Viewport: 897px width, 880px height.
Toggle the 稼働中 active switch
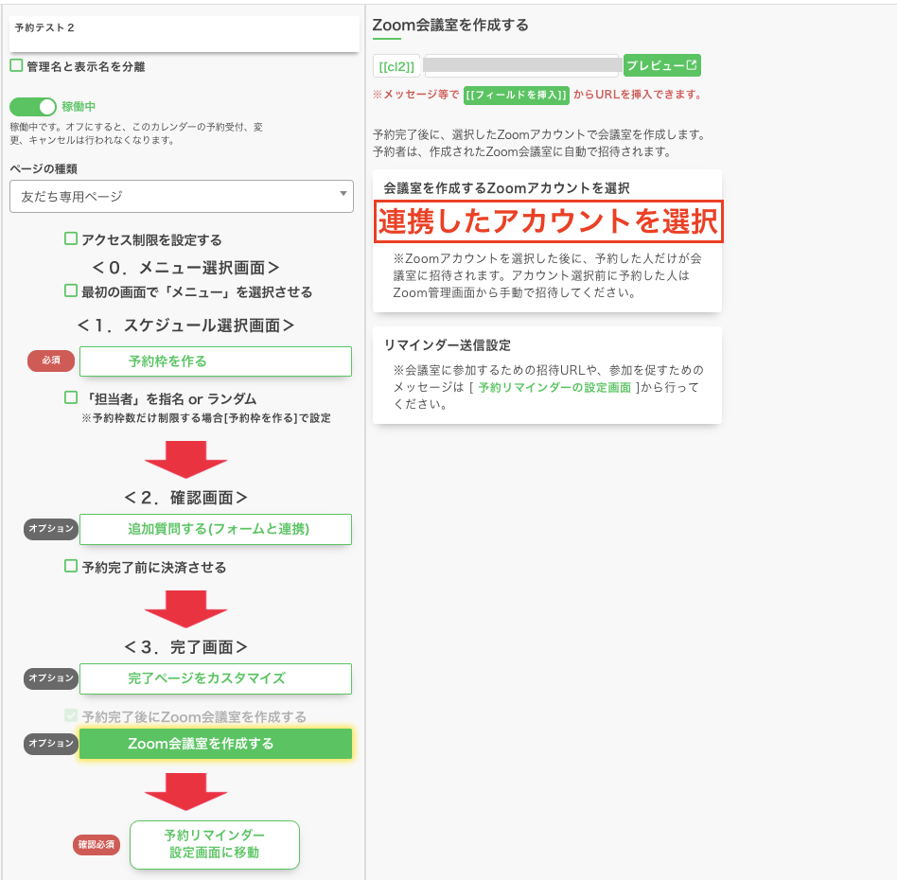[x=33, y=107]
